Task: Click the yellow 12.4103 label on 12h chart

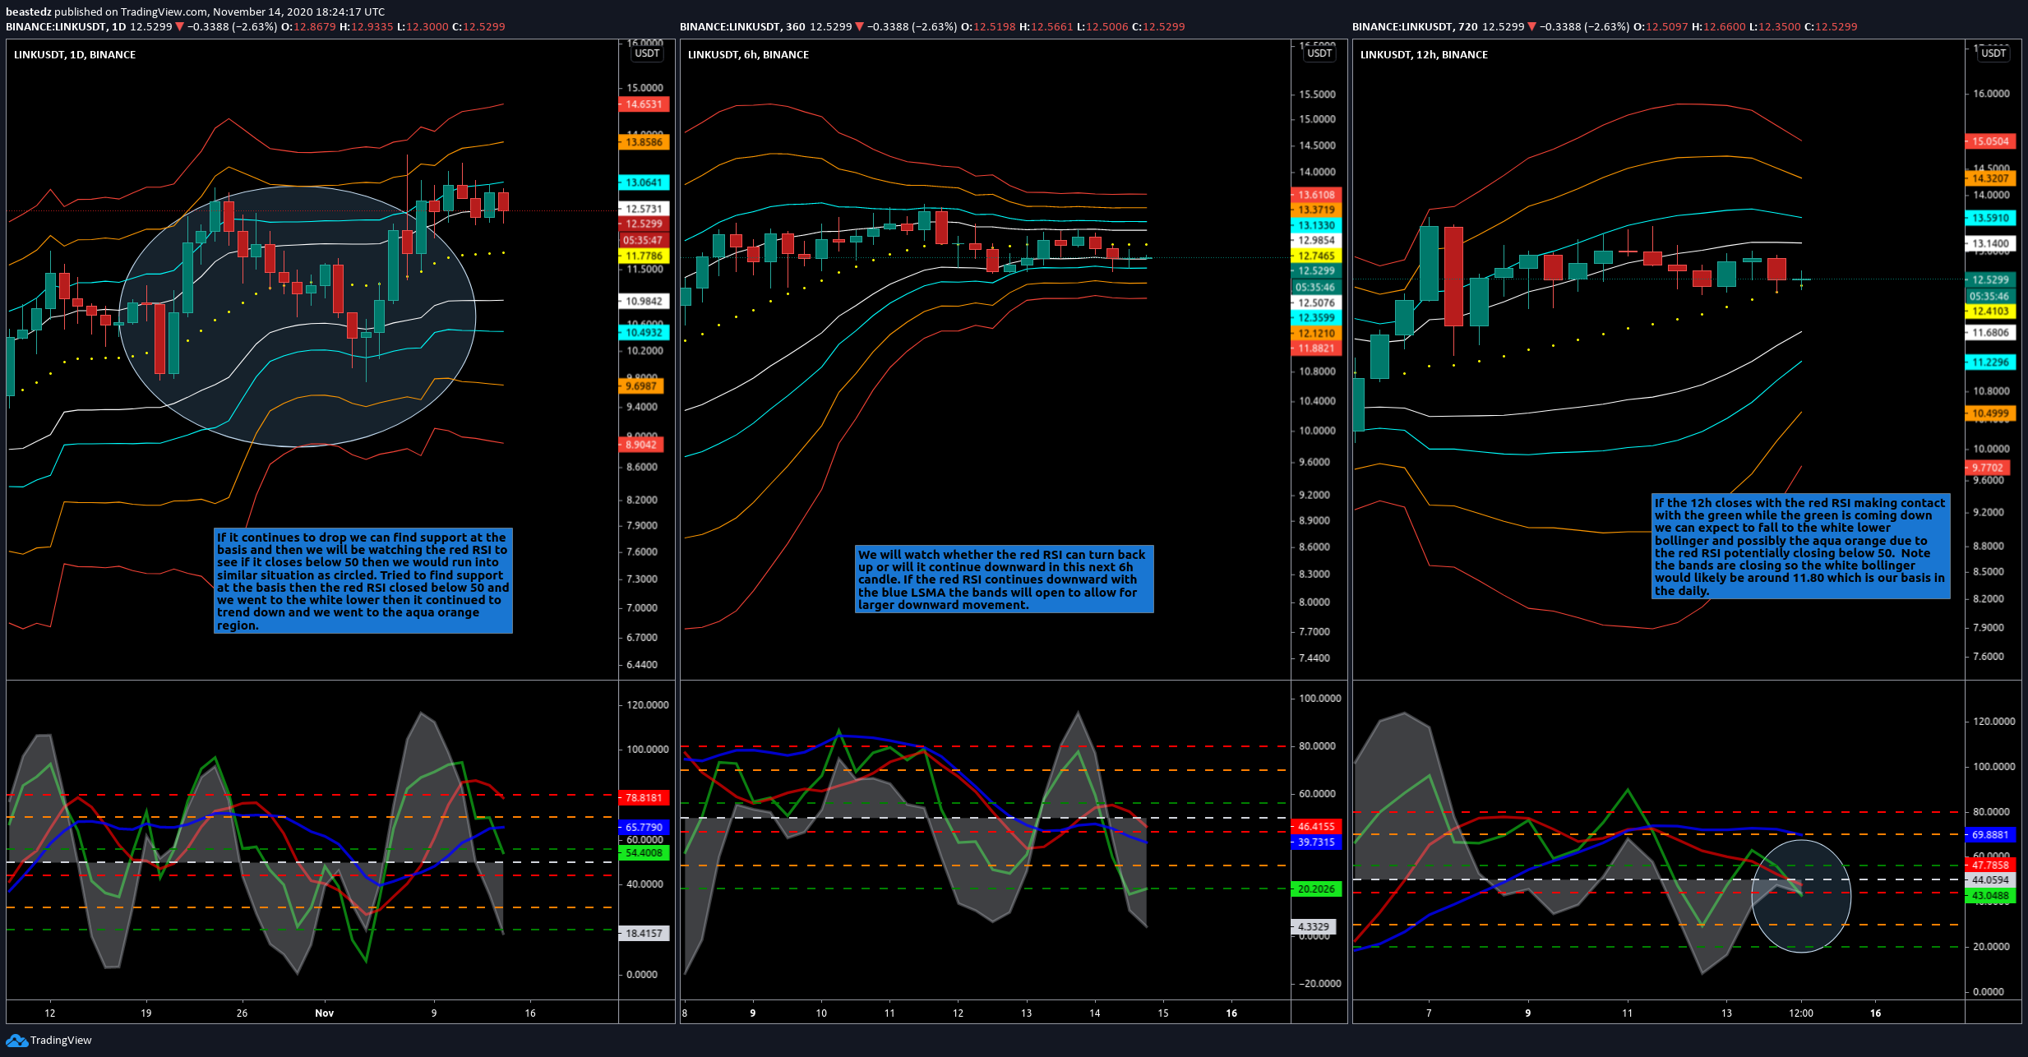Action: click(x=1990, y=311)
